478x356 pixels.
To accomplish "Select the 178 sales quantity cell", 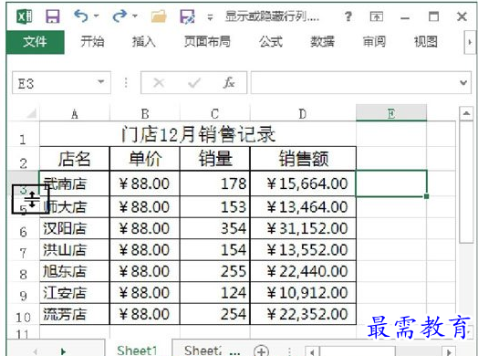I will click(x=215, y=183).
